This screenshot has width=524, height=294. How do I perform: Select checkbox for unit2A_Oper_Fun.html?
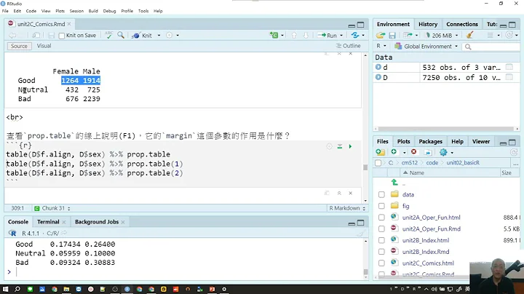[x=381, y=217]
